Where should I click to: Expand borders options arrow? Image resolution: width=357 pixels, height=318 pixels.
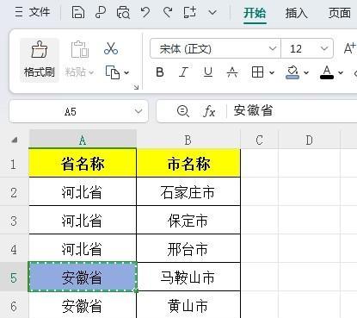[272, 72]
